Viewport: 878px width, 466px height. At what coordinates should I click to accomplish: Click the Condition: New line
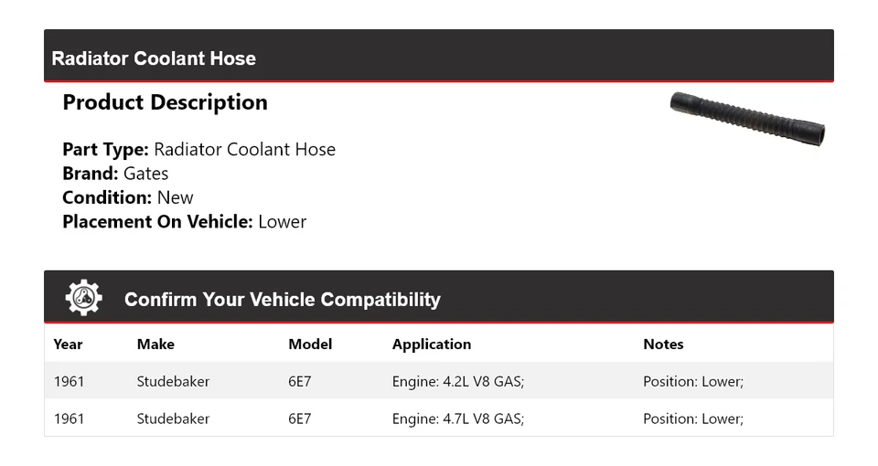tap(128, 197)
